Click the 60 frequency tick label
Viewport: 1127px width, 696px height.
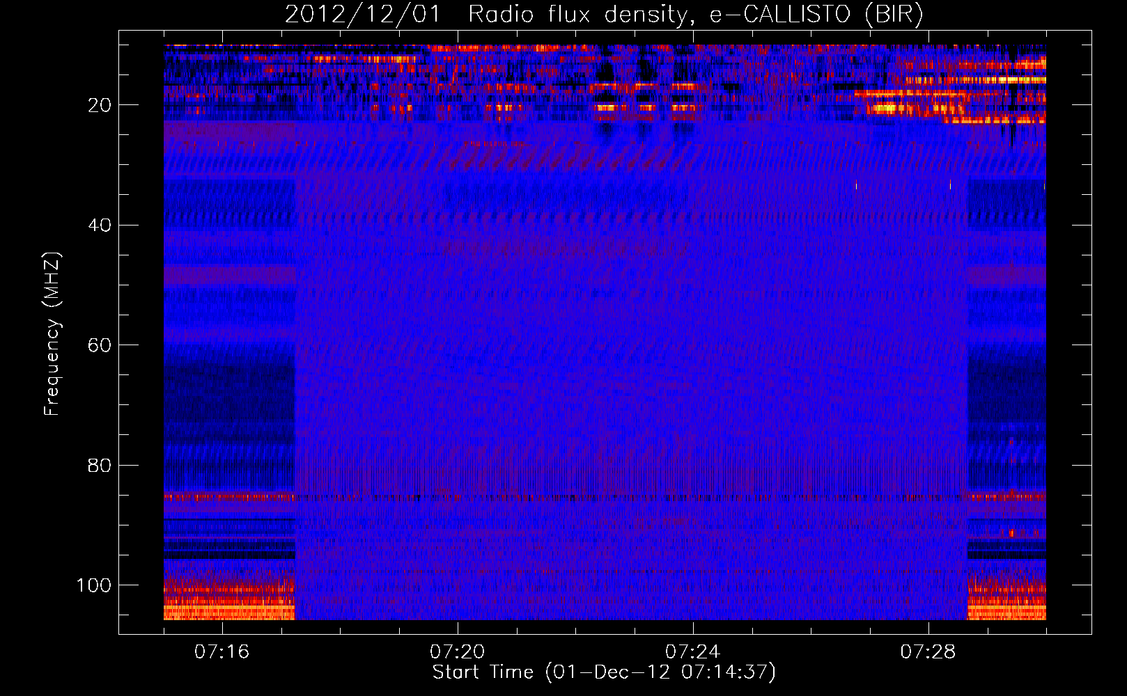tap(100, 345)
